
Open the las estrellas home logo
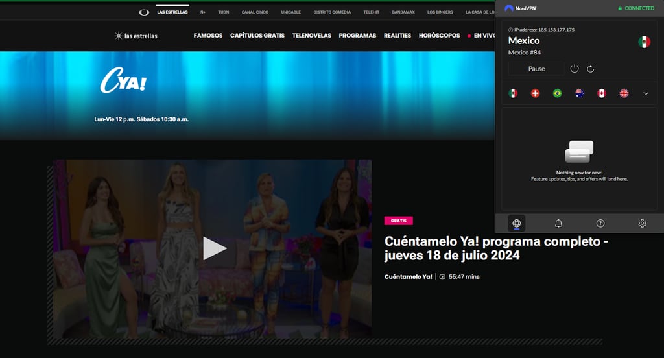(x=136, y=36)
